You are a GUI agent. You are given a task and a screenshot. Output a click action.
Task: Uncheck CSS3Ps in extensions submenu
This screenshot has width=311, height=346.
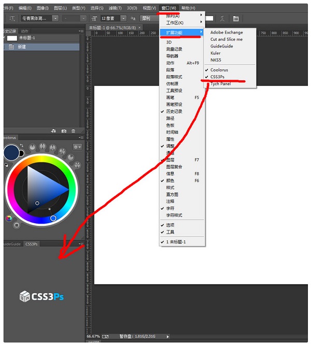pos(230,77)
